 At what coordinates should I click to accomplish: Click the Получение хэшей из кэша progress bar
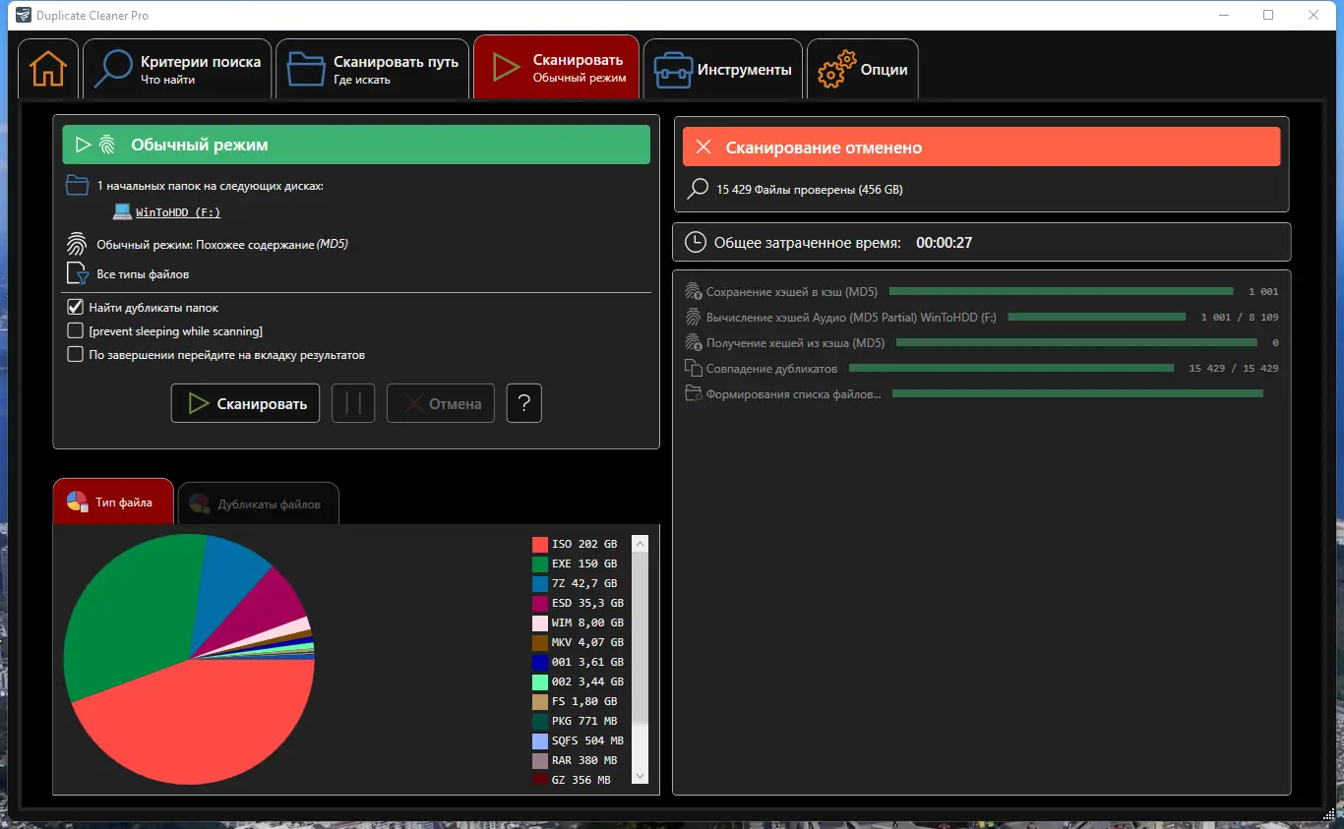[x=1076, y=342]
